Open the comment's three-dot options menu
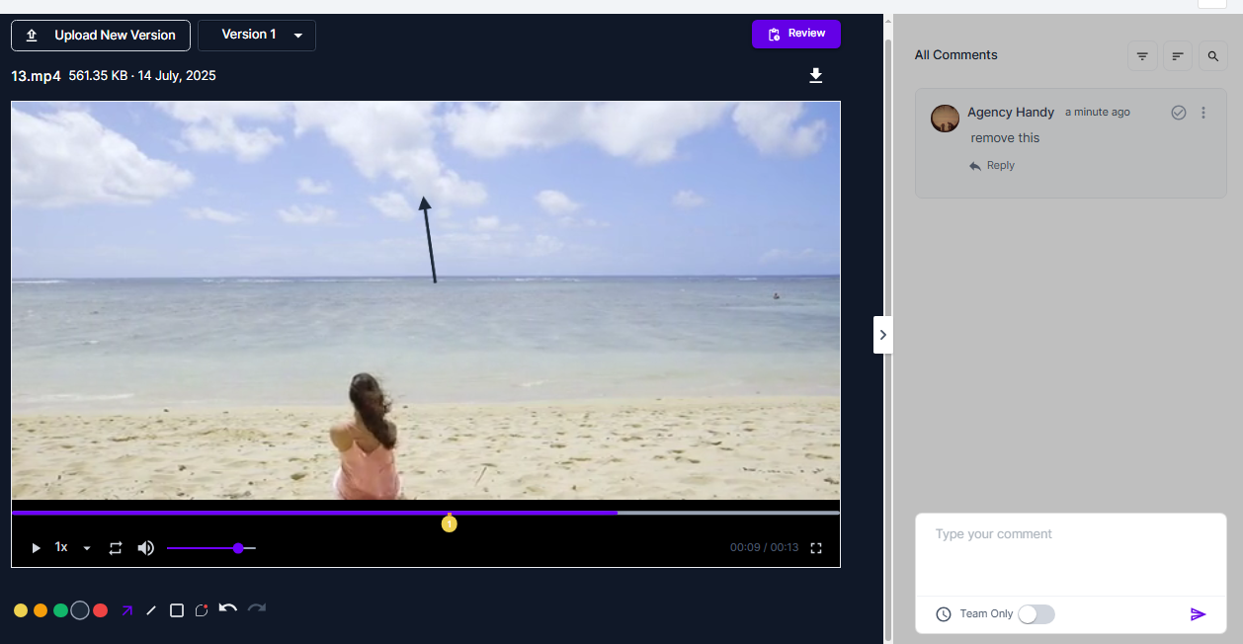The width and height of the screenshot is (1243, 644). tap(1203, 113)
